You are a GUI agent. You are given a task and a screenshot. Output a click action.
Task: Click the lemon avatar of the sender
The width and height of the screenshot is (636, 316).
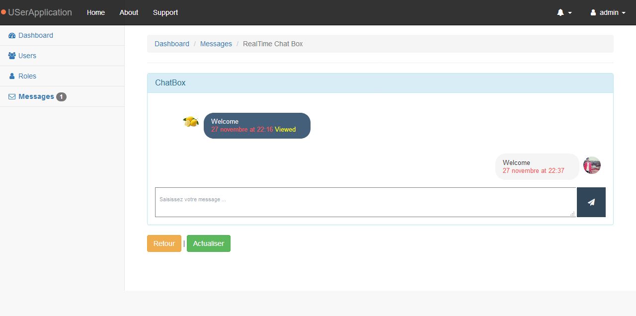pyautogui.click(x=191, y=122)
